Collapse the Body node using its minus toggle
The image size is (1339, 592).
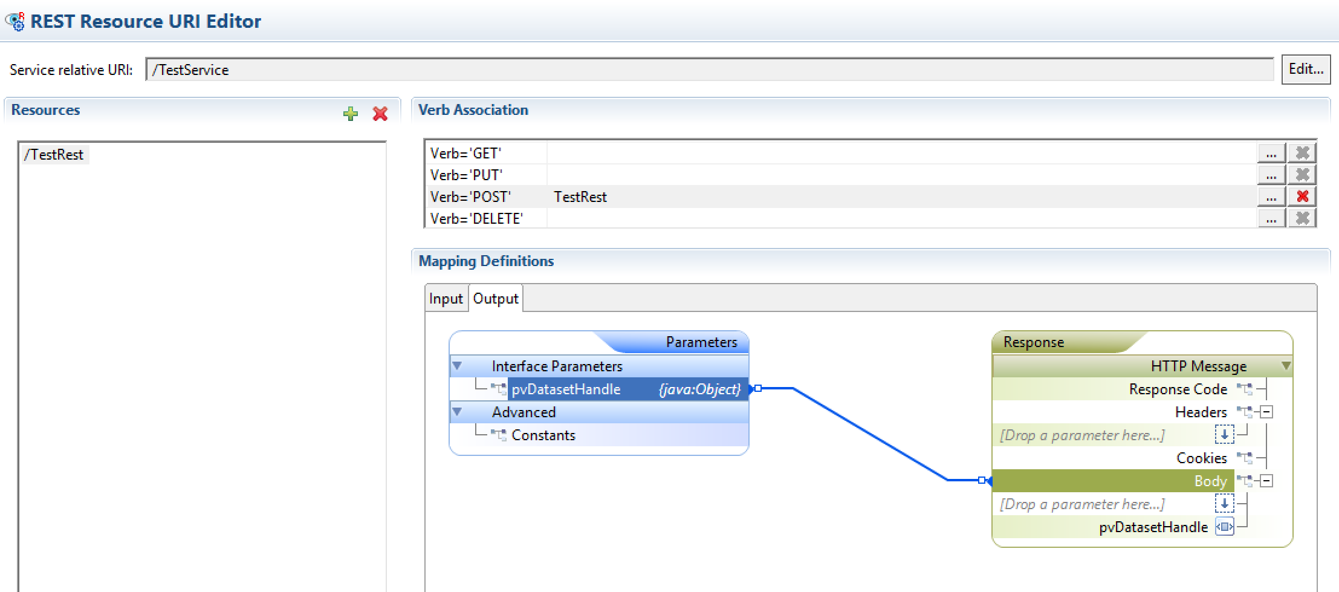1267,480
